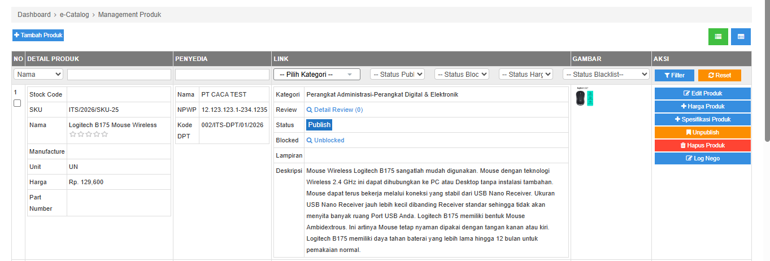Click product name Logitech B175 Mouse Wireless
This screenshot has height=261, width=770.
pyautogui.click(x=113, y=125)
